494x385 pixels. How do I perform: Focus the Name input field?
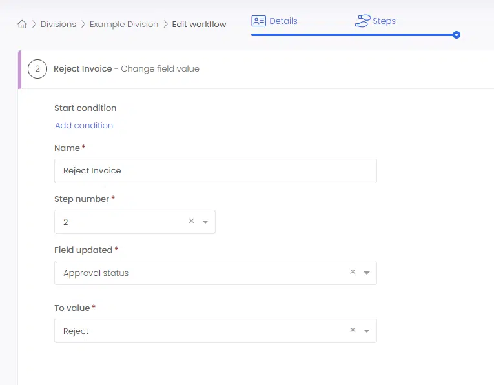[216, 171]
